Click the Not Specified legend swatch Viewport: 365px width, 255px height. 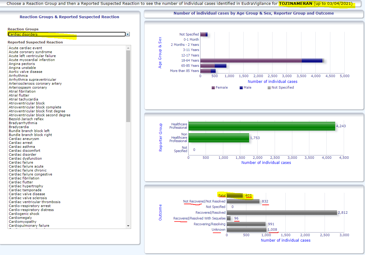(x=269, y=88)
